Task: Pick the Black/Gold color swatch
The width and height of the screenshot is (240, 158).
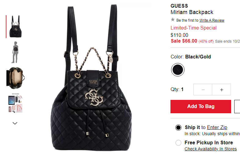Action: point(177,70)
